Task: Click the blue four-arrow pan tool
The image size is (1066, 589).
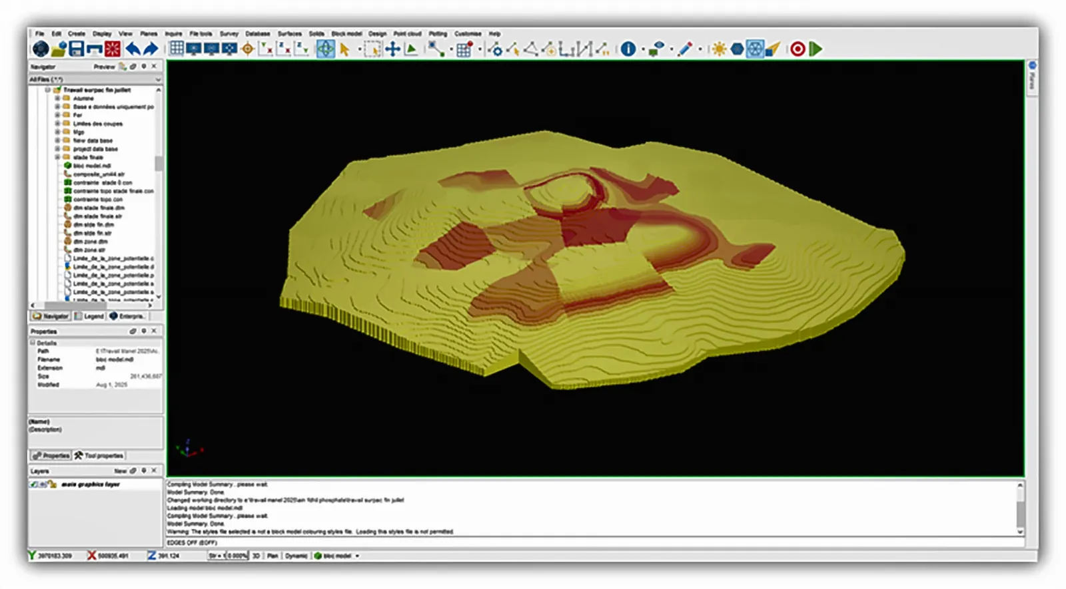Action: (x=392, y=49)
